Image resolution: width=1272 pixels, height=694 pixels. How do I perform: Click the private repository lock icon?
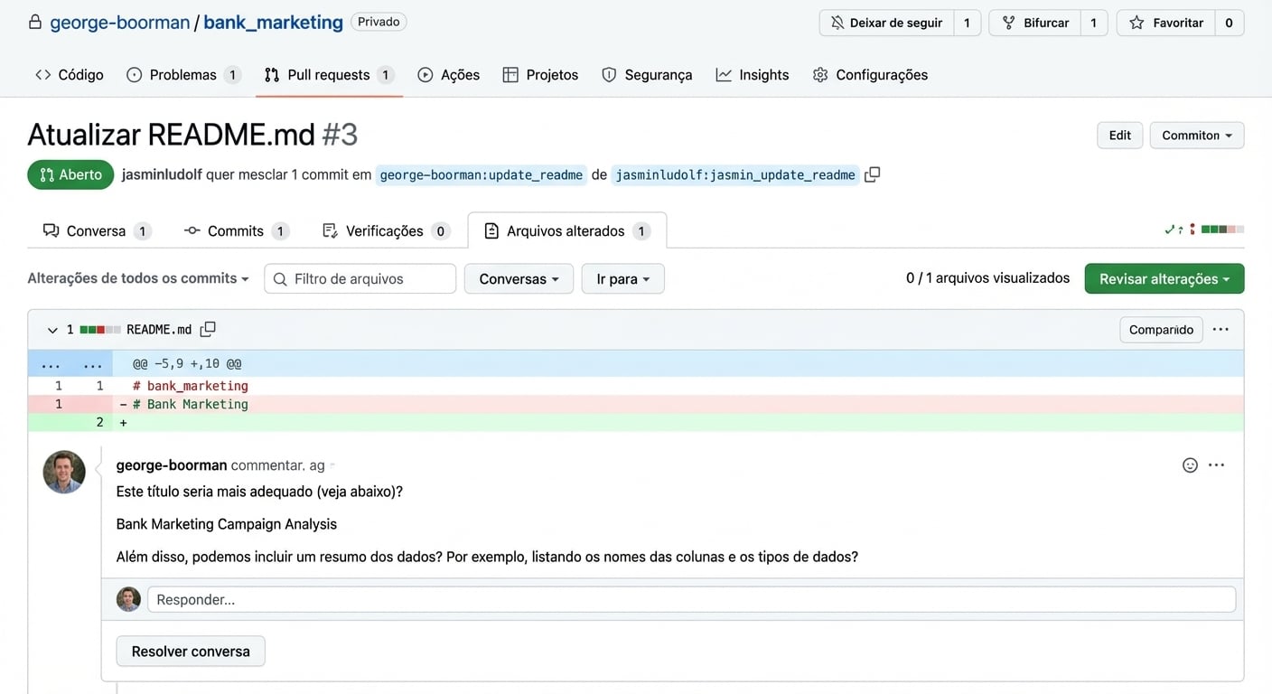pos(35,23)
